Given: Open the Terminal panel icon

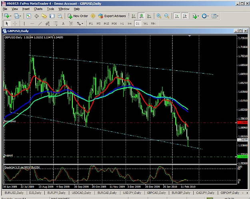Looking at the screenshot, I should (52, 16).
